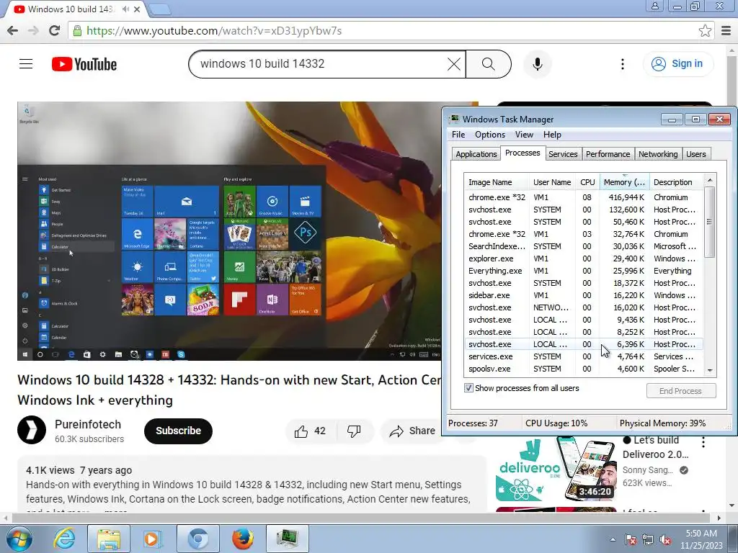This screenshot has height=553, width=738.
Task: Bookmark this page with the star icon
Action: click(705, 31)
